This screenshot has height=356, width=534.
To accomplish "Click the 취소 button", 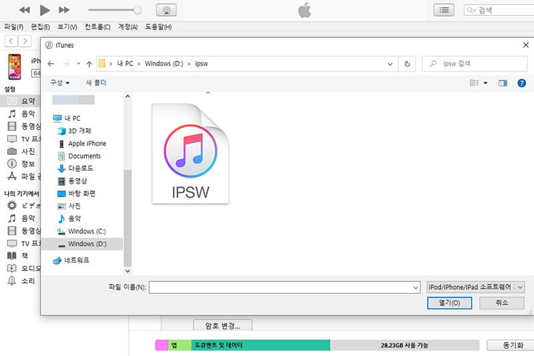I will click(502, 303).
